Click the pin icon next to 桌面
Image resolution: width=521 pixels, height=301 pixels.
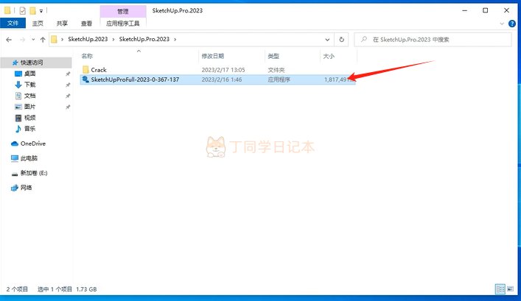[68, 74]
